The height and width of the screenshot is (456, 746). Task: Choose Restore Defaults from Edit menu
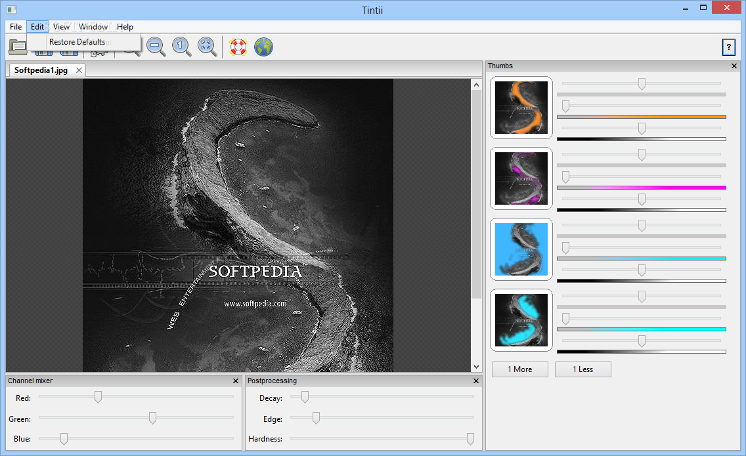(x=84, y=42)
